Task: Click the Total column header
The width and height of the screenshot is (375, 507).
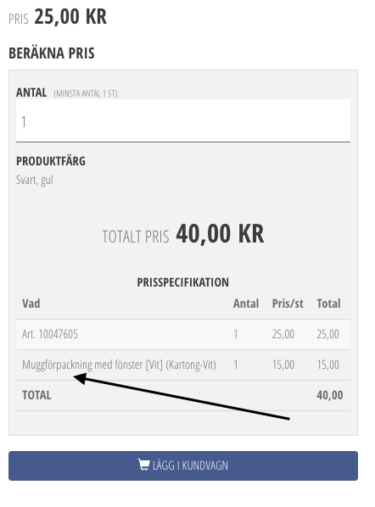Action: tap(328, 304)
